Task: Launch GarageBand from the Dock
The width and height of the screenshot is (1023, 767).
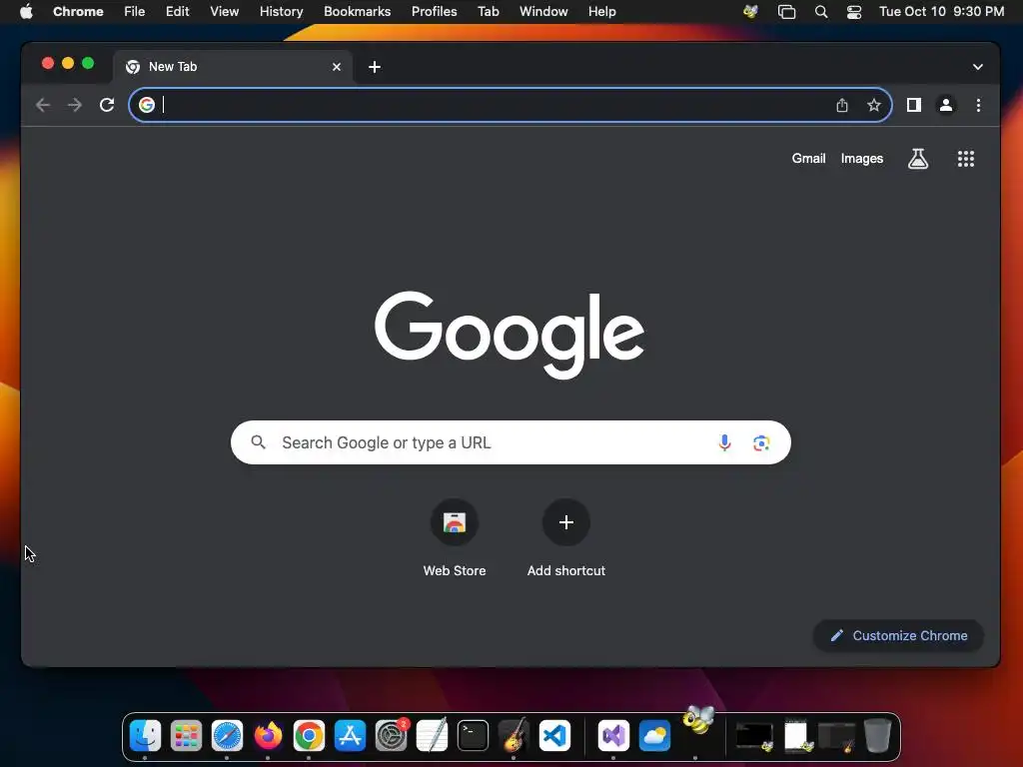Action: click(x=514, y=735)
